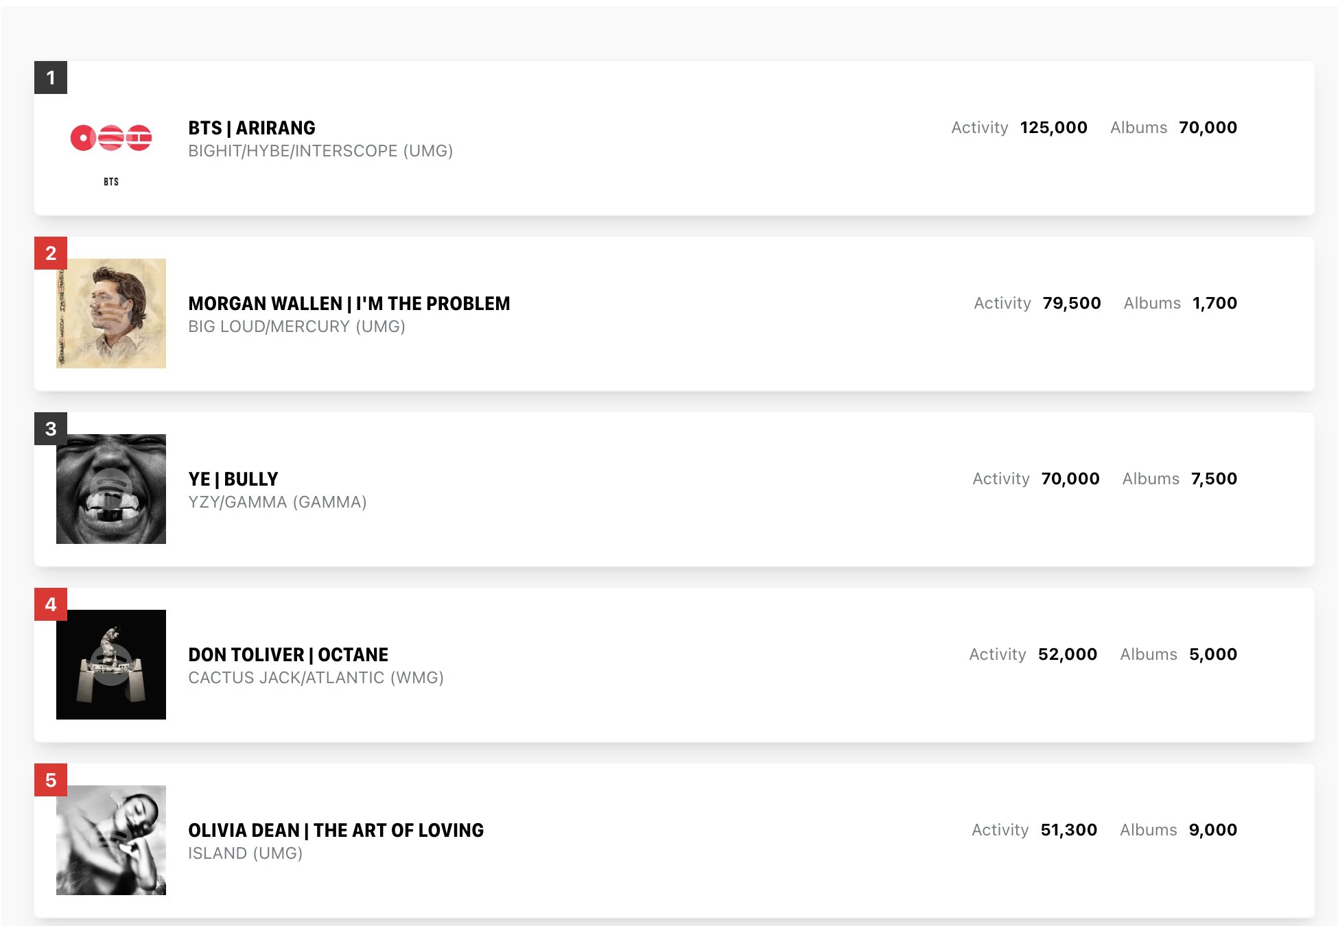Screen dimensions: 1338x926
Task: Click the Albums 9,000 figure for Olivia Dean
Action: pos(1212,830)
